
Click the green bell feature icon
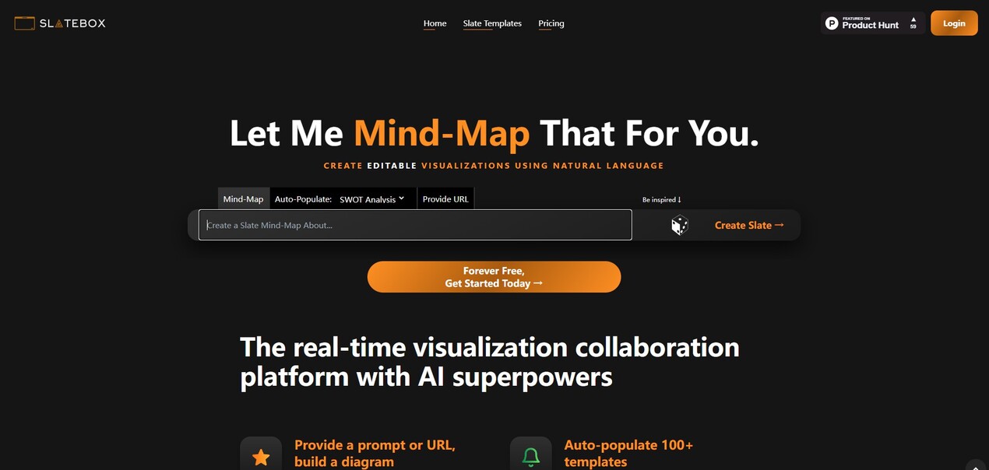[530, 457]
